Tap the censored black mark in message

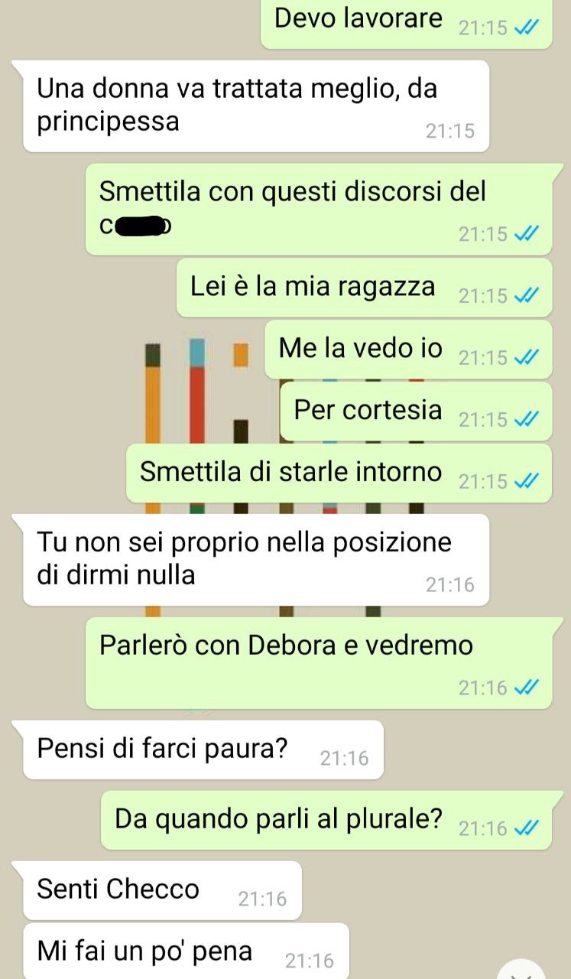141,226
